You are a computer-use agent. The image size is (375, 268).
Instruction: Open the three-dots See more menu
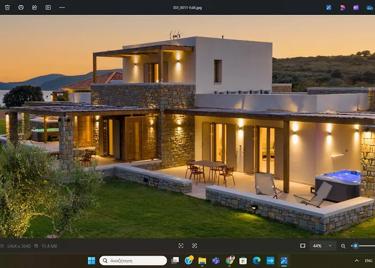[x=62, y=8]
